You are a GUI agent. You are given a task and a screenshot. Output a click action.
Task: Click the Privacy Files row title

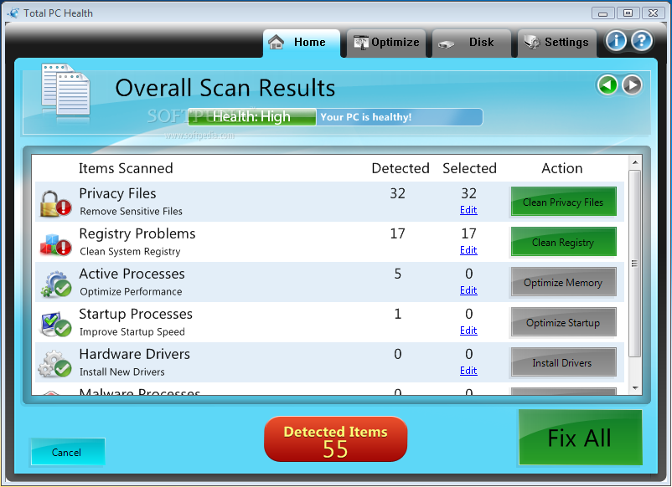(x=117, y=193)
